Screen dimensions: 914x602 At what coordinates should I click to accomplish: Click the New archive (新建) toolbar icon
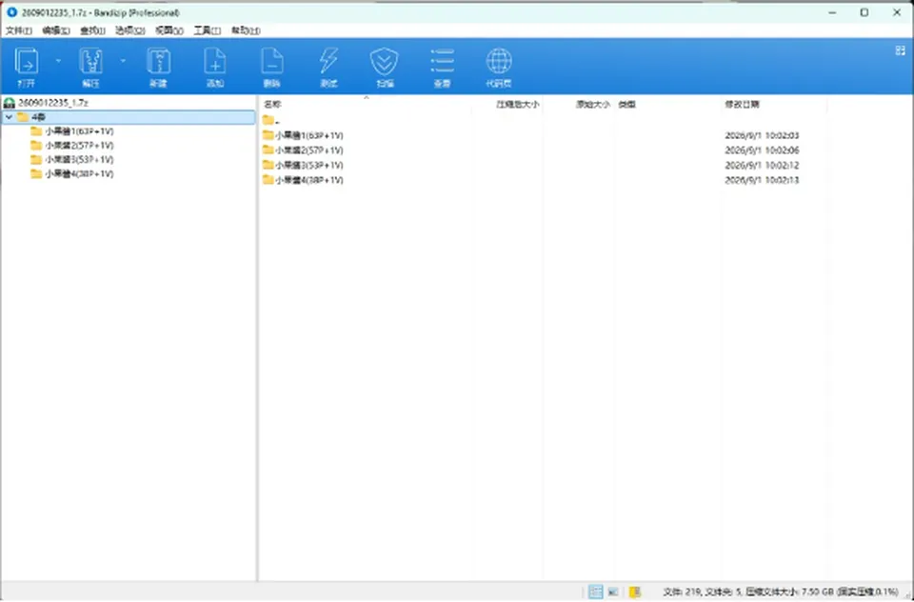pos(159,67)
